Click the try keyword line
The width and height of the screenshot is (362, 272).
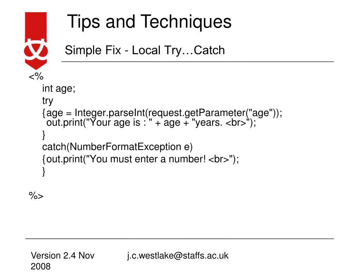pyautogui.click(x=48, y=101)
